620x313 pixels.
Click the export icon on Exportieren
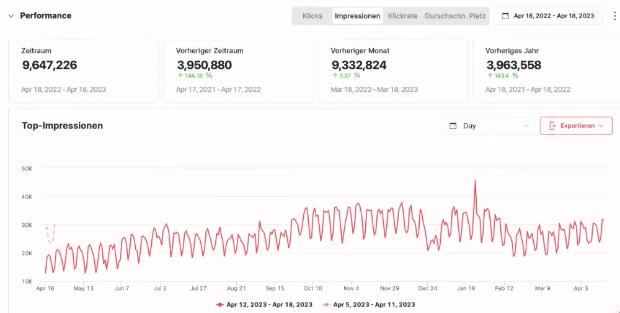coord(552,126)
